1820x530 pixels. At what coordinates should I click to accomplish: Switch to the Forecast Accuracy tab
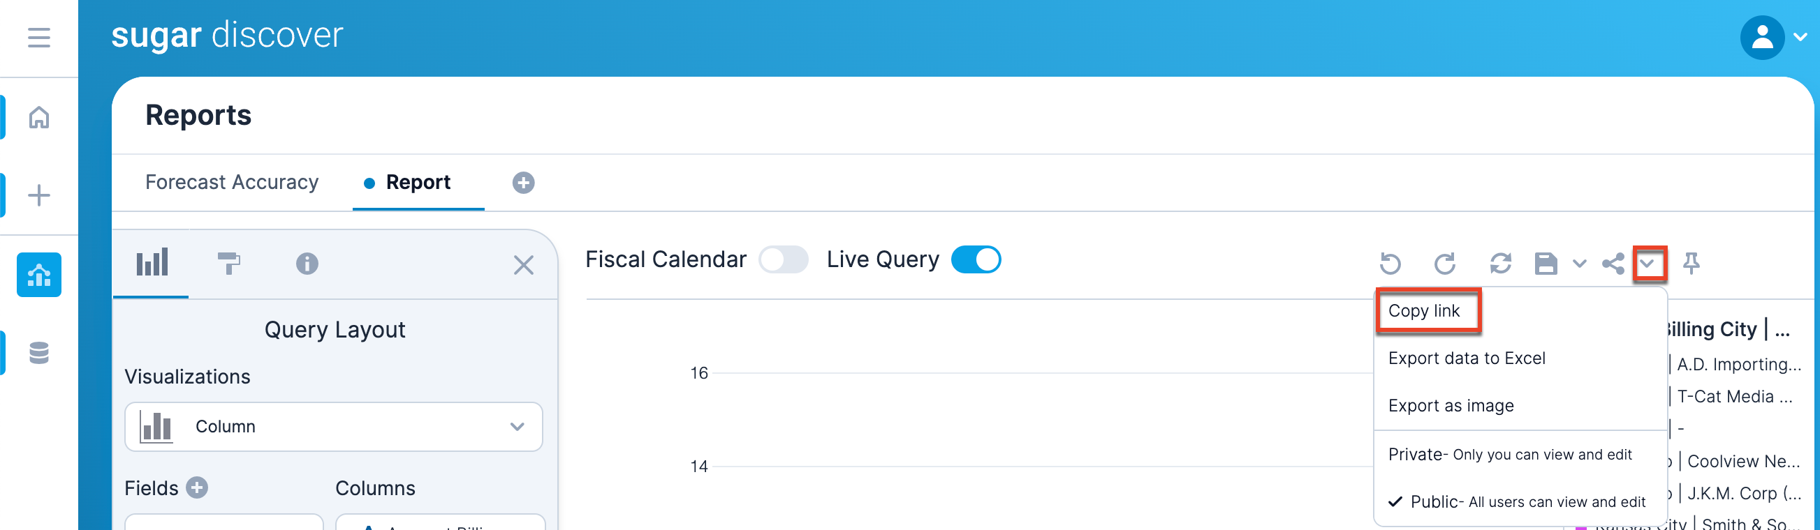point(232,183)
